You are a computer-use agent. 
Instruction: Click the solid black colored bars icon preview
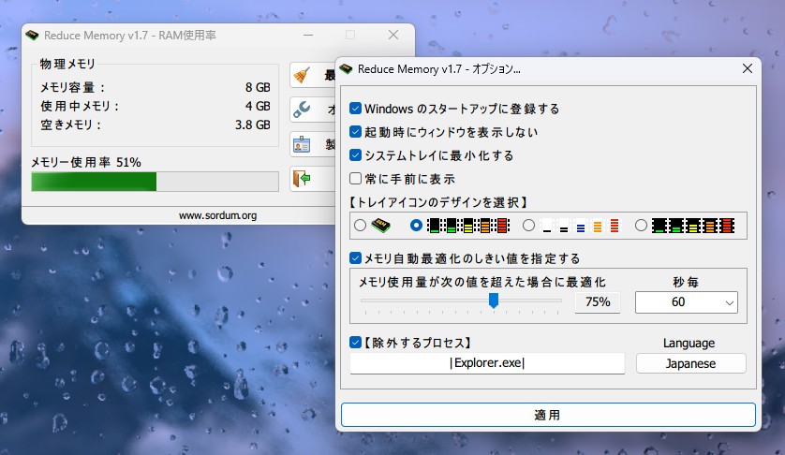coord(693,226)
